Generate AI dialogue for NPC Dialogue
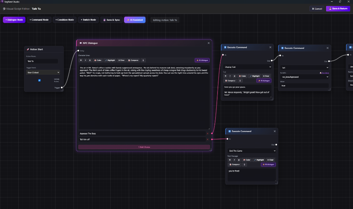The image size is (353, 209). pyautogui.click(x=202, y=60)
